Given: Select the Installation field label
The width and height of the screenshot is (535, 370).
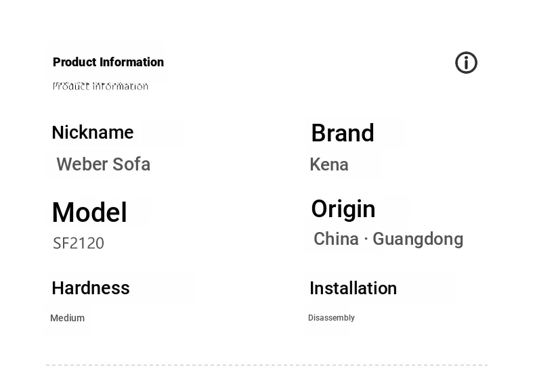Looking at the screenshot, I should coord(353,288).
